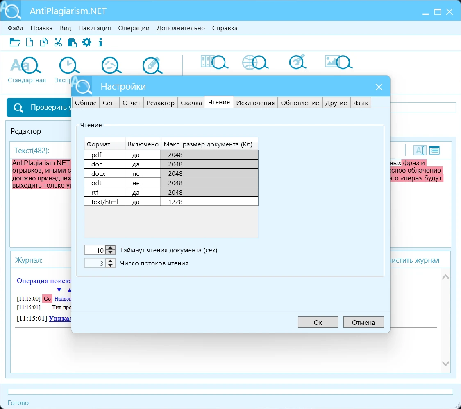The image size is (461, 409).
Task: Click the timeout value field showing 10
Action: click(x=95, y=250)
